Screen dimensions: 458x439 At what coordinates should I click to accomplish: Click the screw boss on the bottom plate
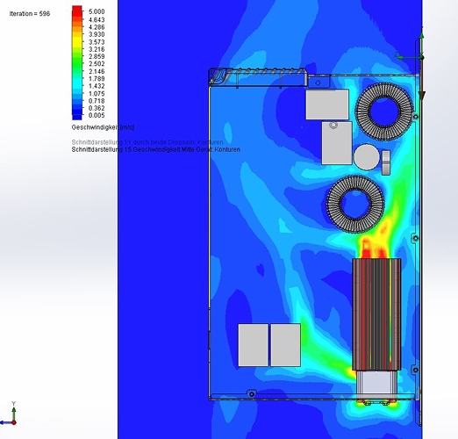tap(252, 394)
